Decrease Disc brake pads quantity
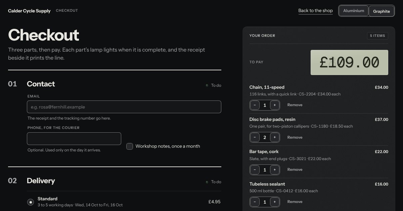 tap(255, 137)
